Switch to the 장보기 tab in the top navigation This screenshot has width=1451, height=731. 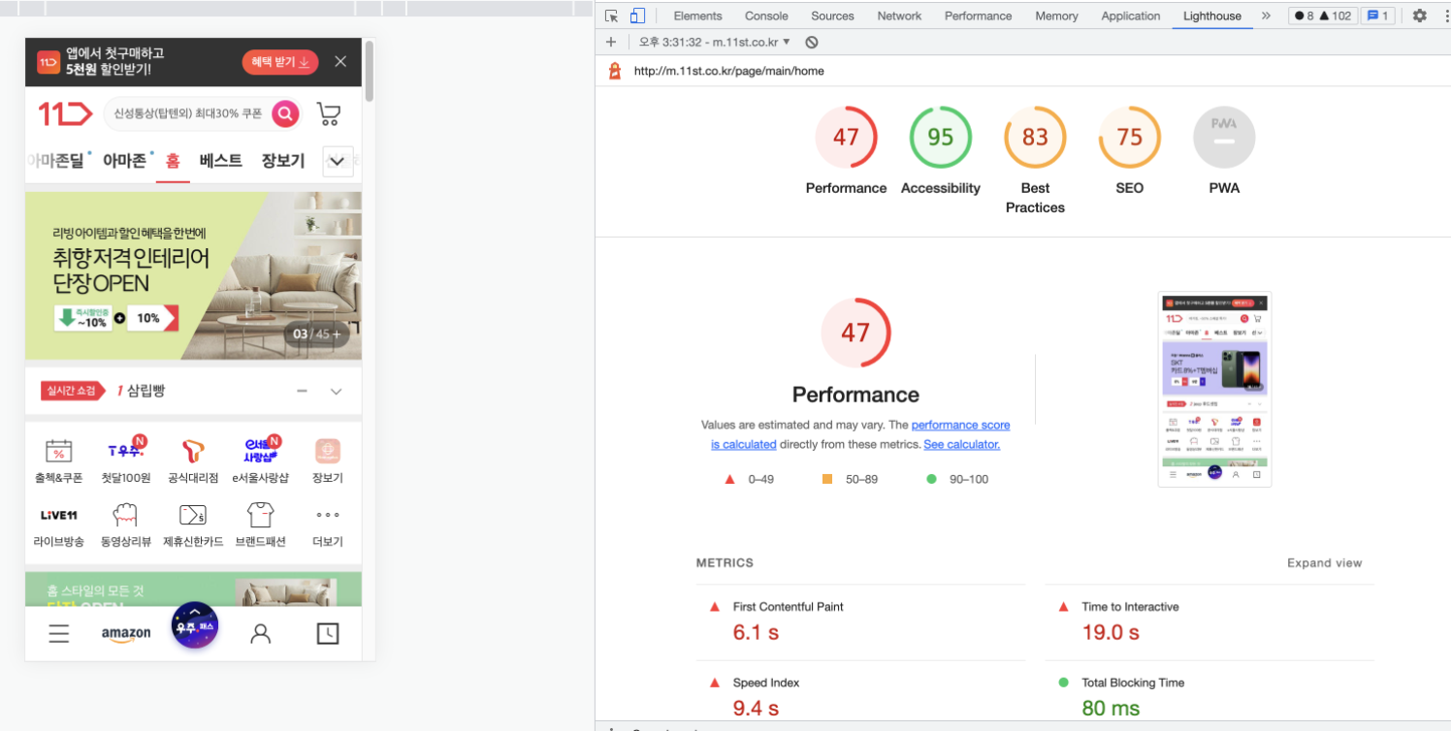point(283,161)
